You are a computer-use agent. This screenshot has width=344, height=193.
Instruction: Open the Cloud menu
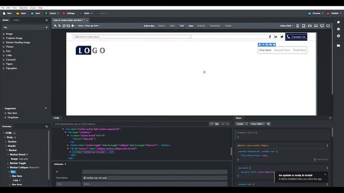click(33, 8)
